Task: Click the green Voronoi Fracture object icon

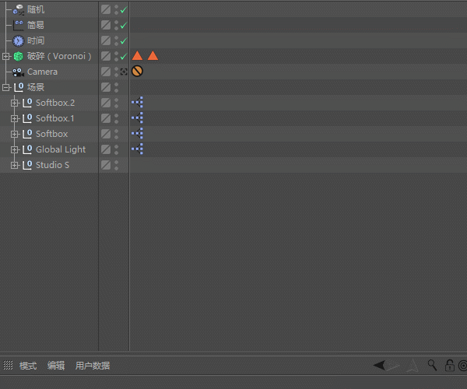Action: tap(19, 56)
